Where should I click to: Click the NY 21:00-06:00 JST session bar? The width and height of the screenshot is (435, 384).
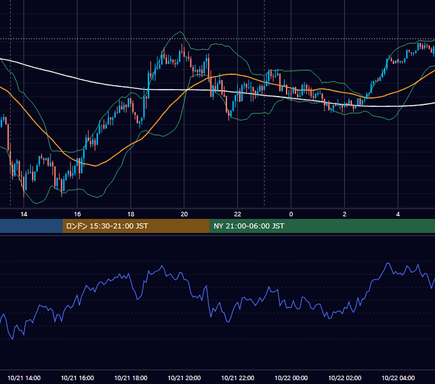click(x=322, y=226)
